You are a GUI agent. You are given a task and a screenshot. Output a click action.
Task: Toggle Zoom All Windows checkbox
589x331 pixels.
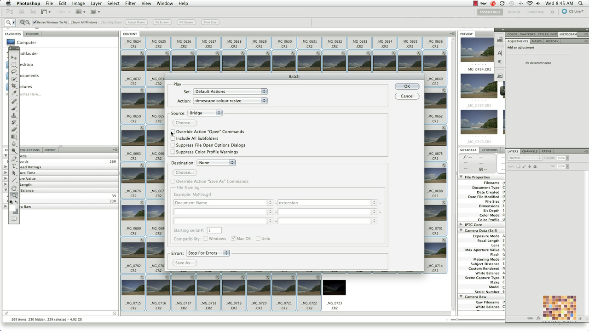point(70,22)
